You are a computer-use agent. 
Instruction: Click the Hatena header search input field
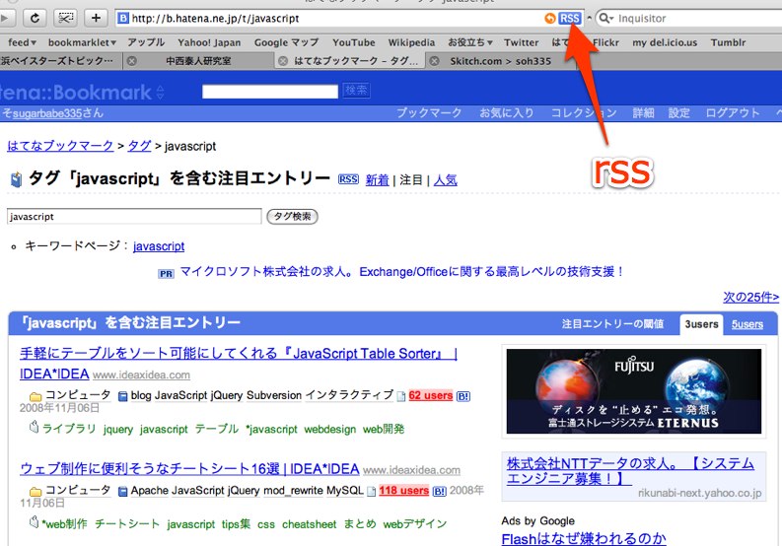click(x=270, y=92)
